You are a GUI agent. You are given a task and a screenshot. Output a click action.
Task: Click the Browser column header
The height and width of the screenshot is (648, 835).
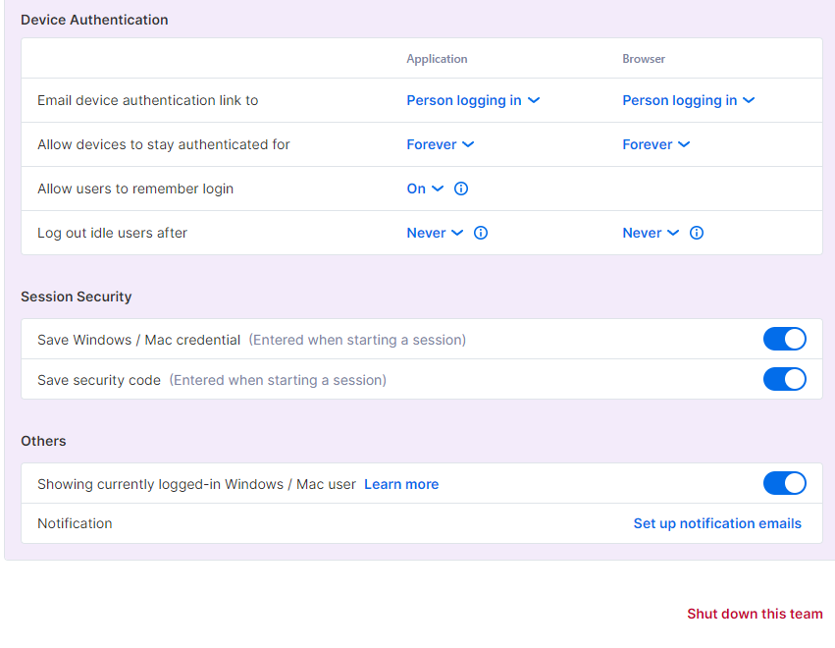[x=644, y=59]
